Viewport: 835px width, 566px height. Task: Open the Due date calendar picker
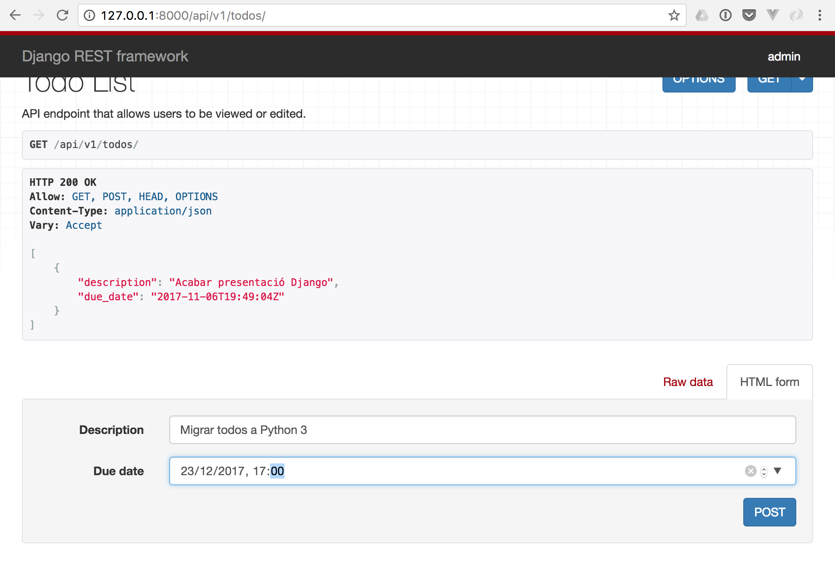click(x=778, y=471)
